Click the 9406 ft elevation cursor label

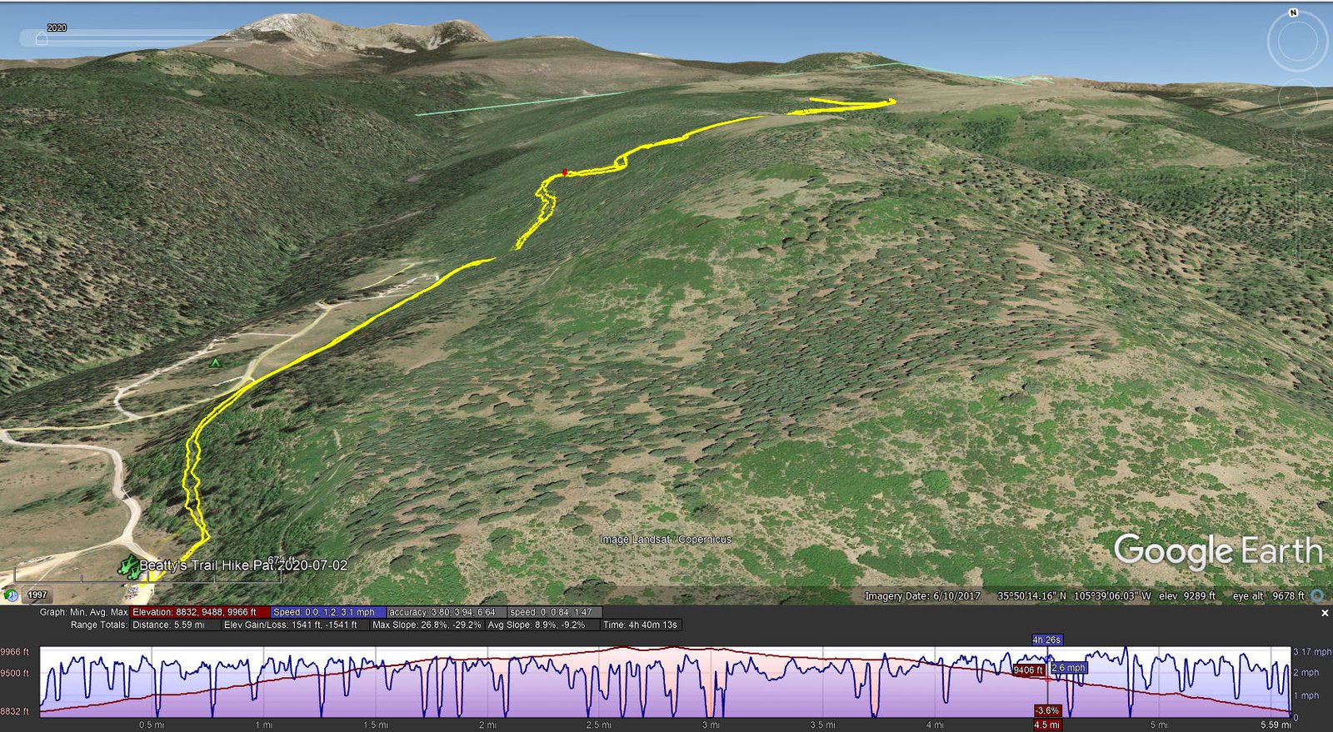coord(1029,670)
